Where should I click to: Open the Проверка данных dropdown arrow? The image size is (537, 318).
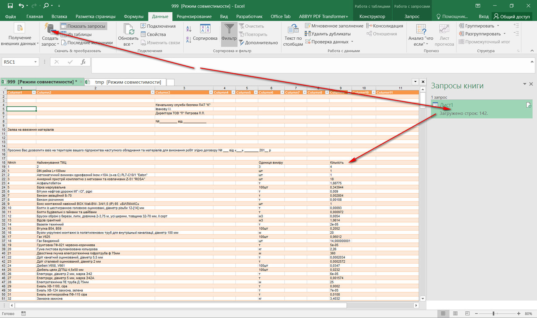[352, 42]
